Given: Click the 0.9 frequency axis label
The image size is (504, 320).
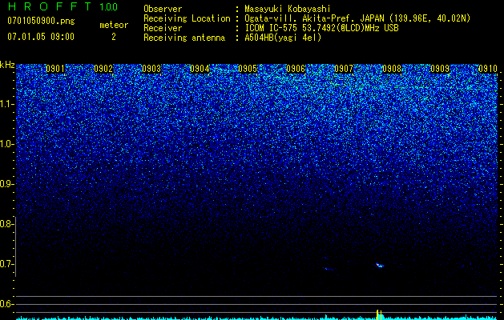Looking at the screenshot, I should (6, 184).
